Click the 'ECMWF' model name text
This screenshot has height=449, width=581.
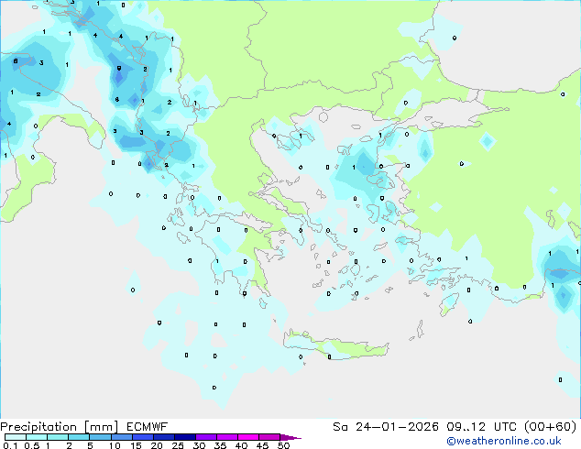(148, 427)
